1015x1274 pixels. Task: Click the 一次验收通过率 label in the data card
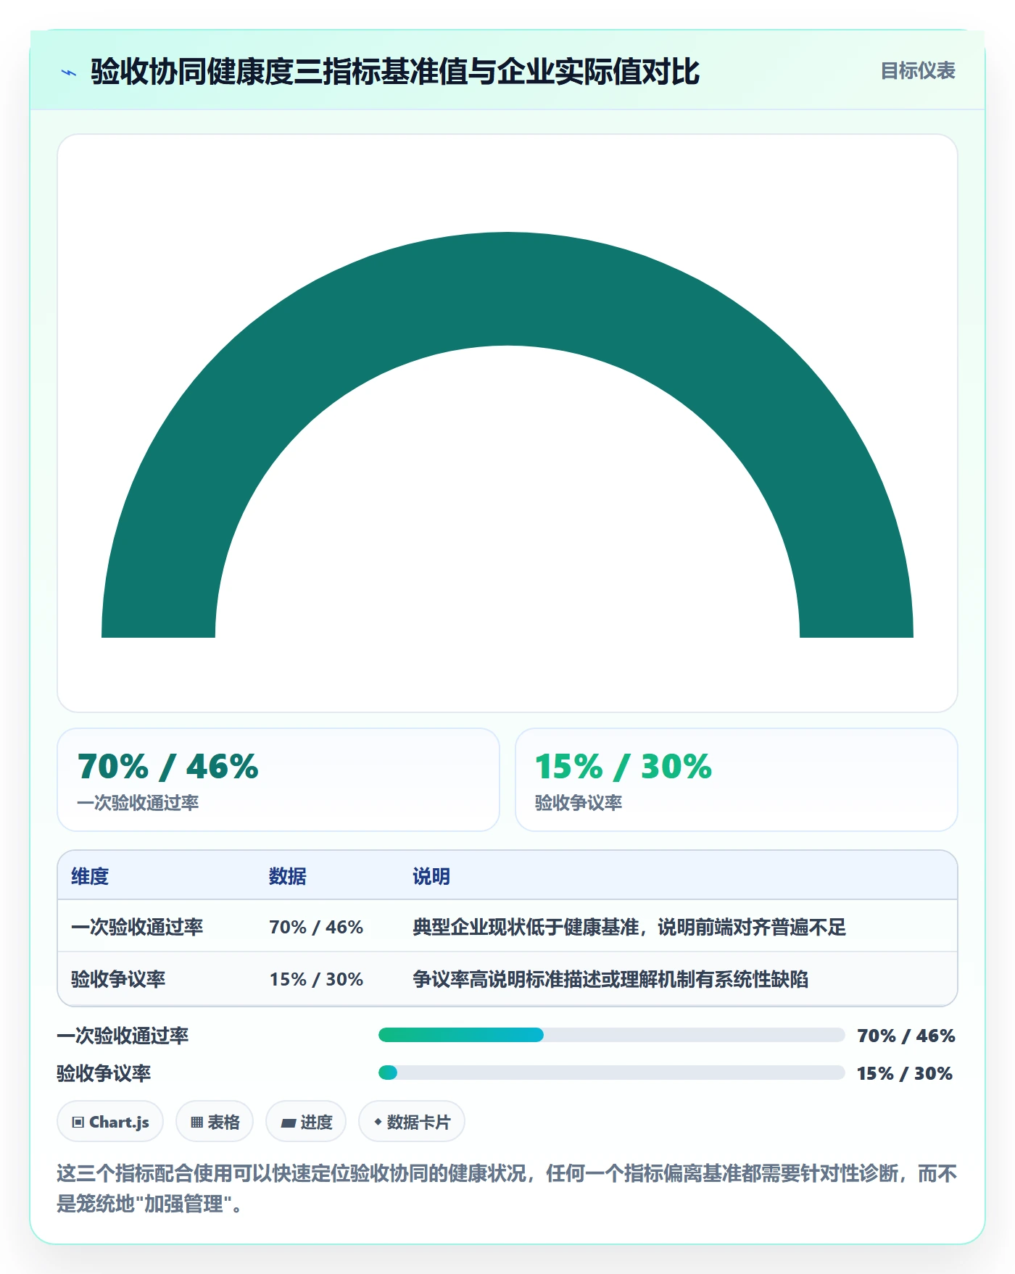click(x=138, y=803)
